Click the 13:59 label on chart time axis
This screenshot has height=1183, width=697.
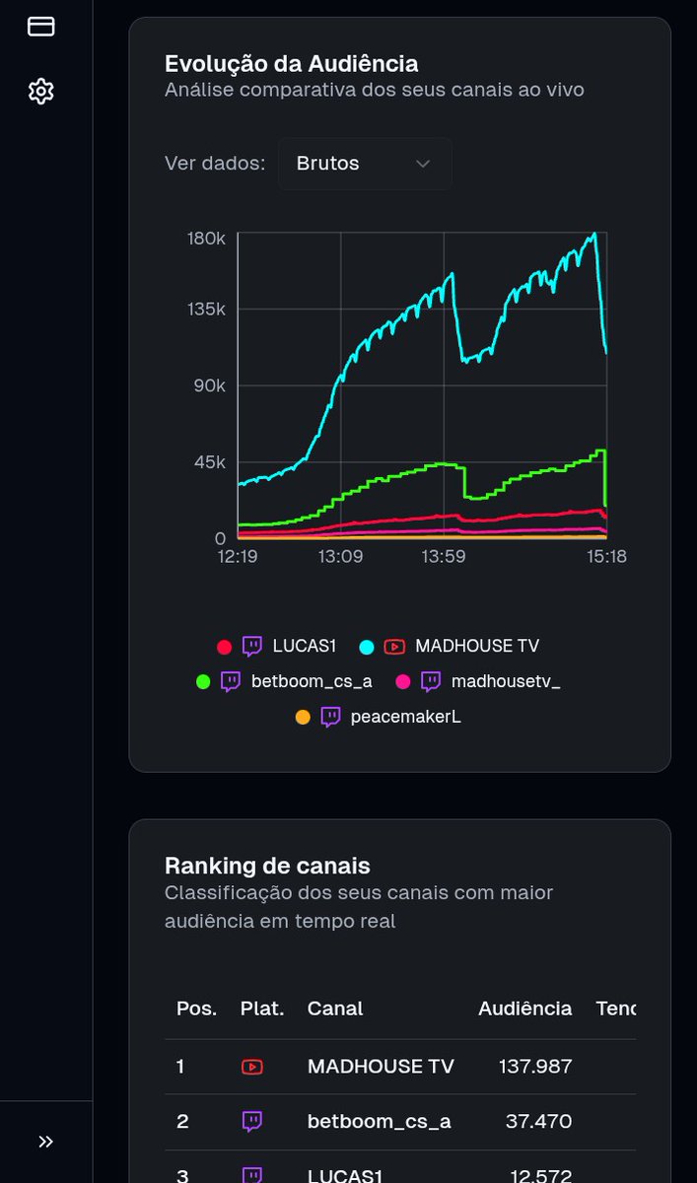coord(444,557)
